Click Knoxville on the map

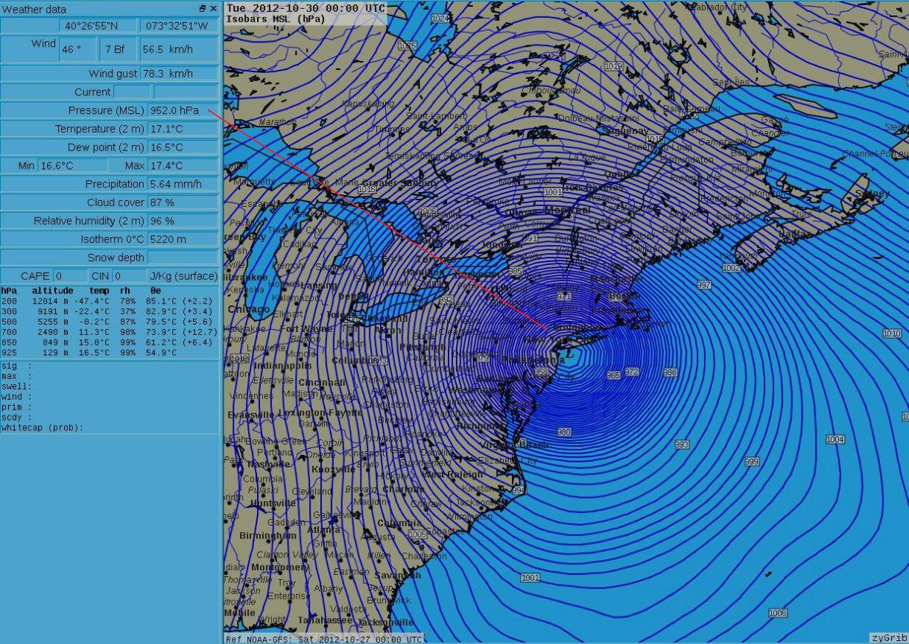click(x=333, y=470)
